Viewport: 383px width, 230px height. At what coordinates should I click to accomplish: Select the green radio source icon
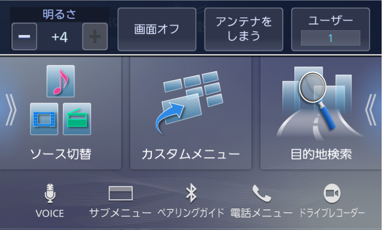(77, 119)
